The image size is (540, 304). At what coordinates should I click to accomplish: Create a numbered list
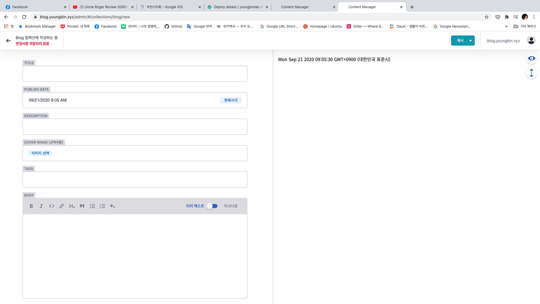point(102,206)
